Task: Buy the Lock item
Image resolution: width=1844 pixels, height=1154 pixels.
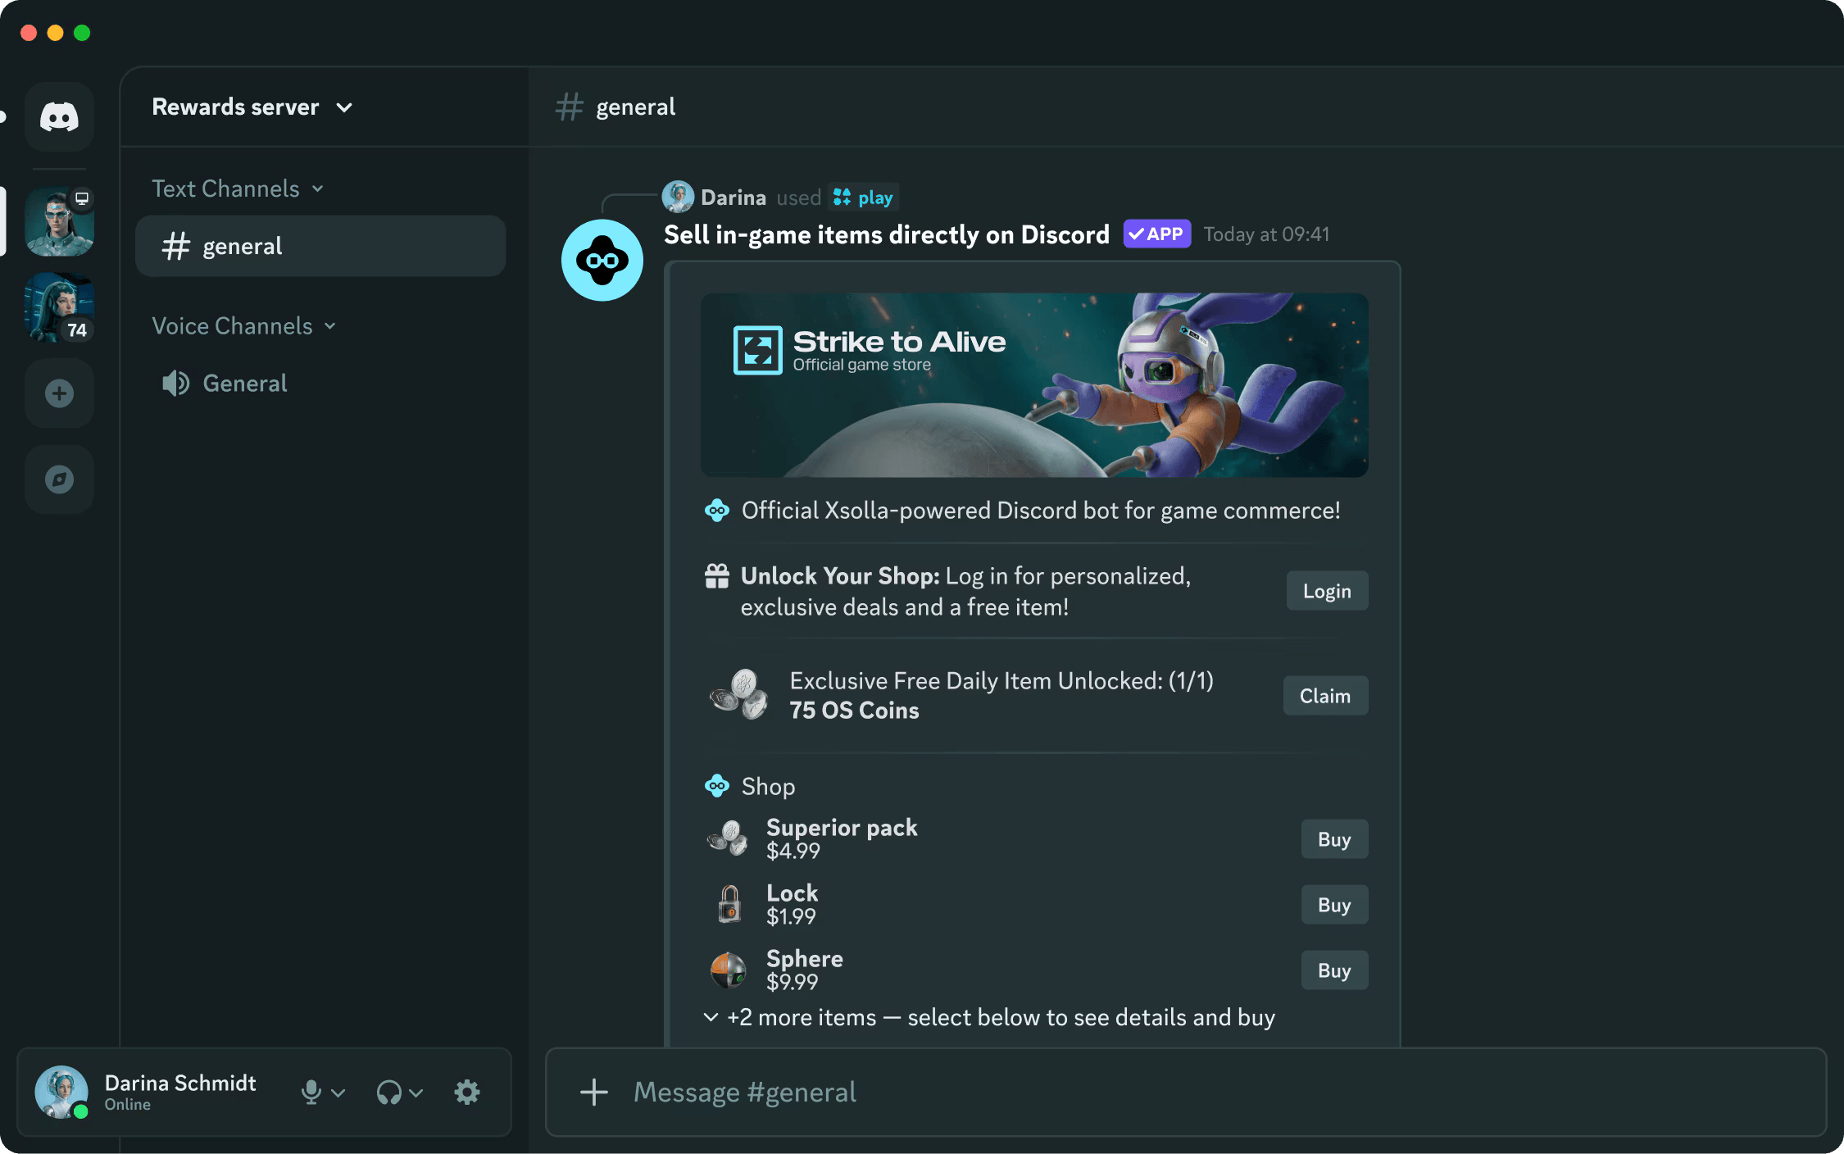Action: point(1334,905)
